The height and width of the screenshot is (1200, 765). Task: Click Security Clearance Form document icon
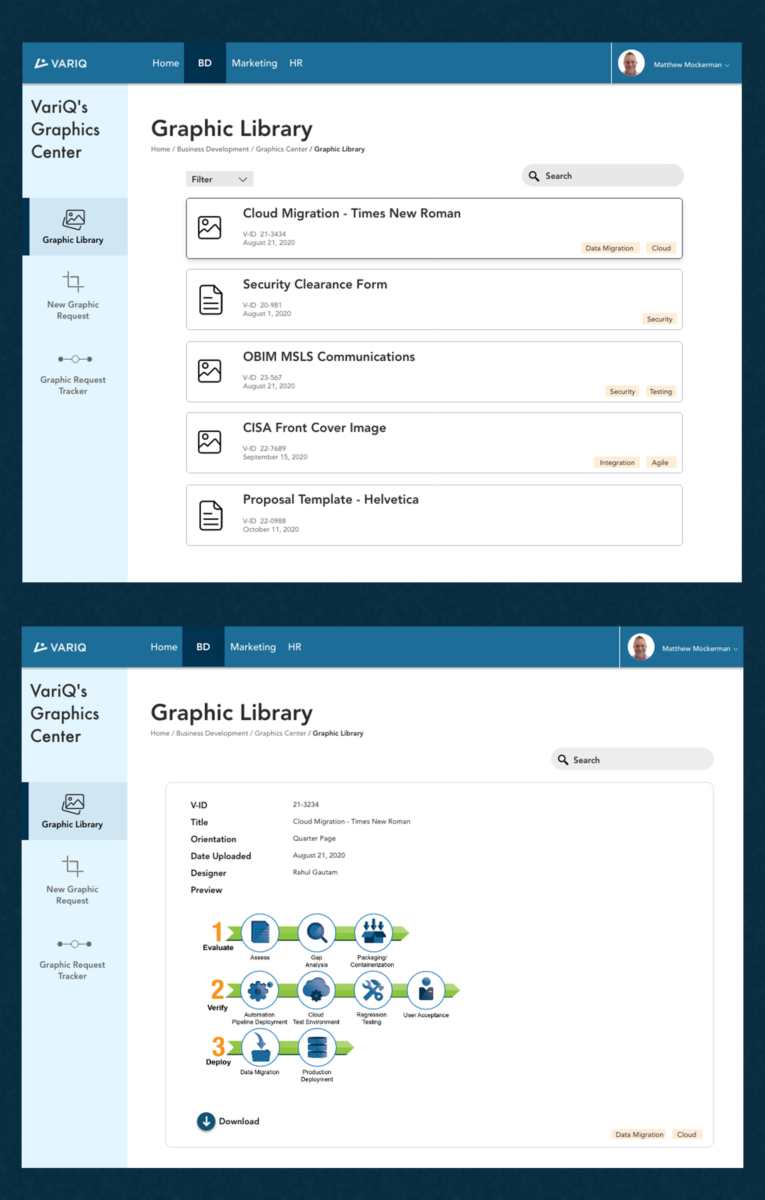211,300
